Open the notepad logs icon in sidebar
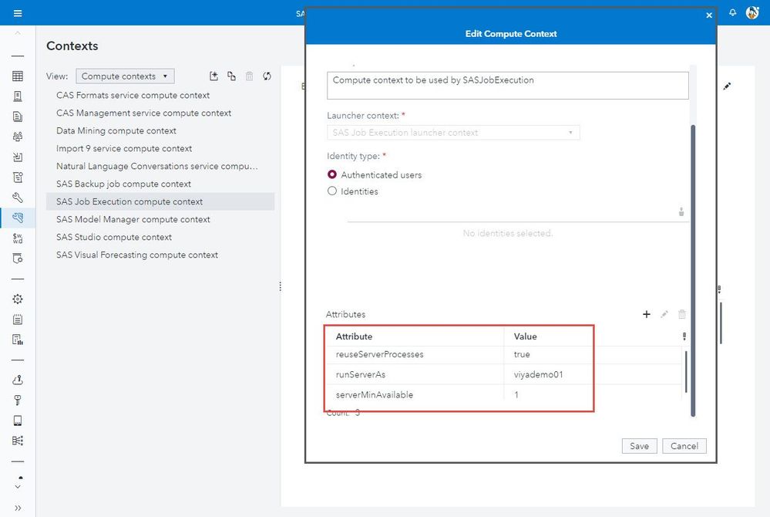Image resolution: width=770 pixels, height=517 pixels. pos(18,319)
